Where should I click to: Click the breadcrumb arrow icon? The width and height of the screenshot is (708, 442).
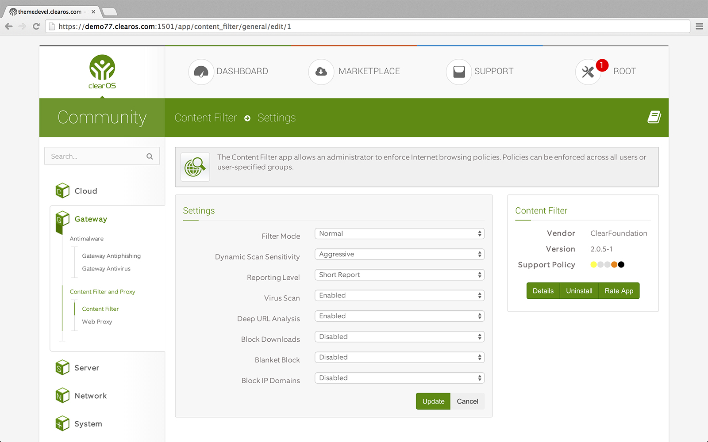tap(247, 118)
